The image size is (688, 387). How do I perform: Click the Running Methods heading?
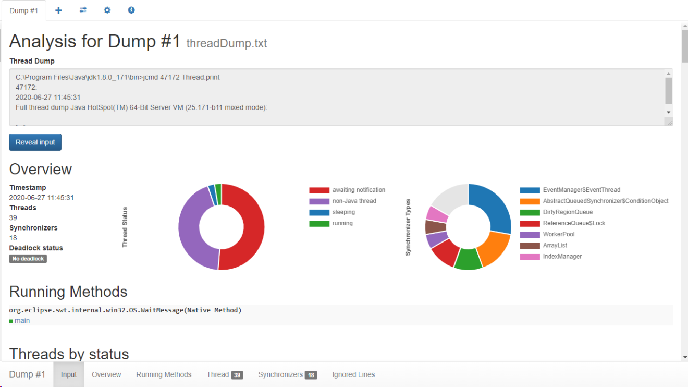pos(68,292)
